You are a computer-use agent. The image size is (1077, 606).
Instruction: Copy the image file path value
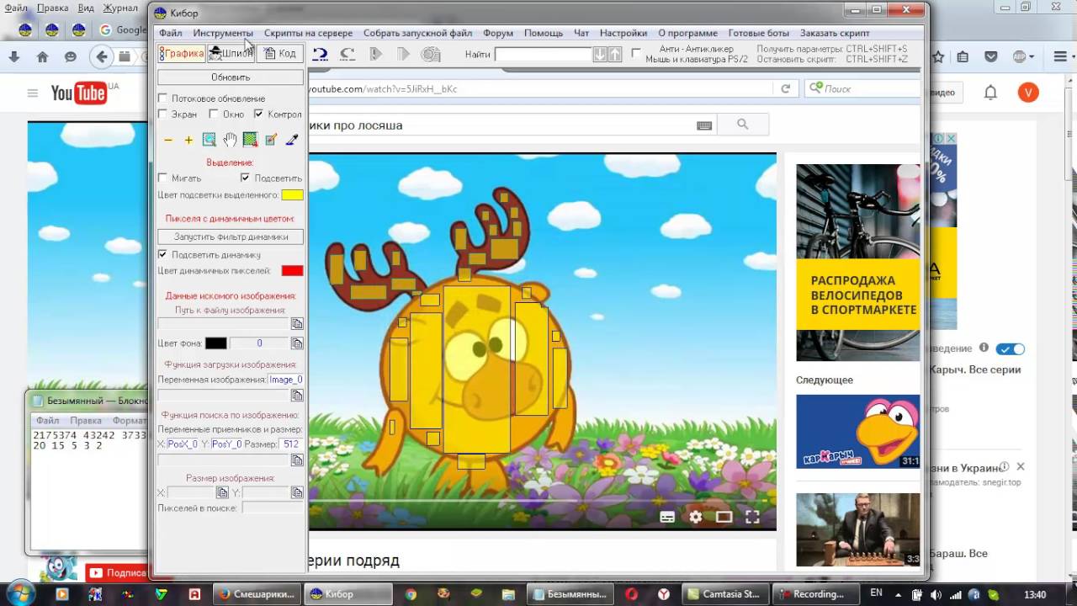(x=297, y=324)
